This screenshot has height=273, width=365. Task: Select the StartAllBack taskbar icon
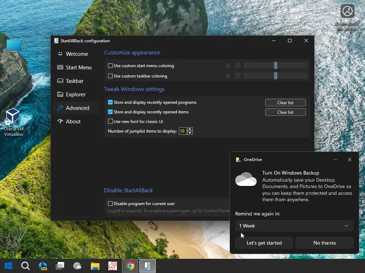tap(147, 266)
